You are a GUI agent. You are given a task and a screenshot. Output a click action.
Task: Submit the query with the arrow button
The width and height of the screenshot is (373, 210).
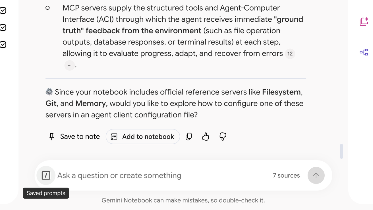[316, 176]
